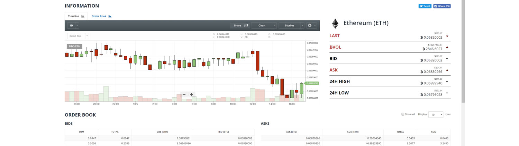Open the Display rows dropdown showing 10
This screenshot has width=519, height=146.
point(436,115)
